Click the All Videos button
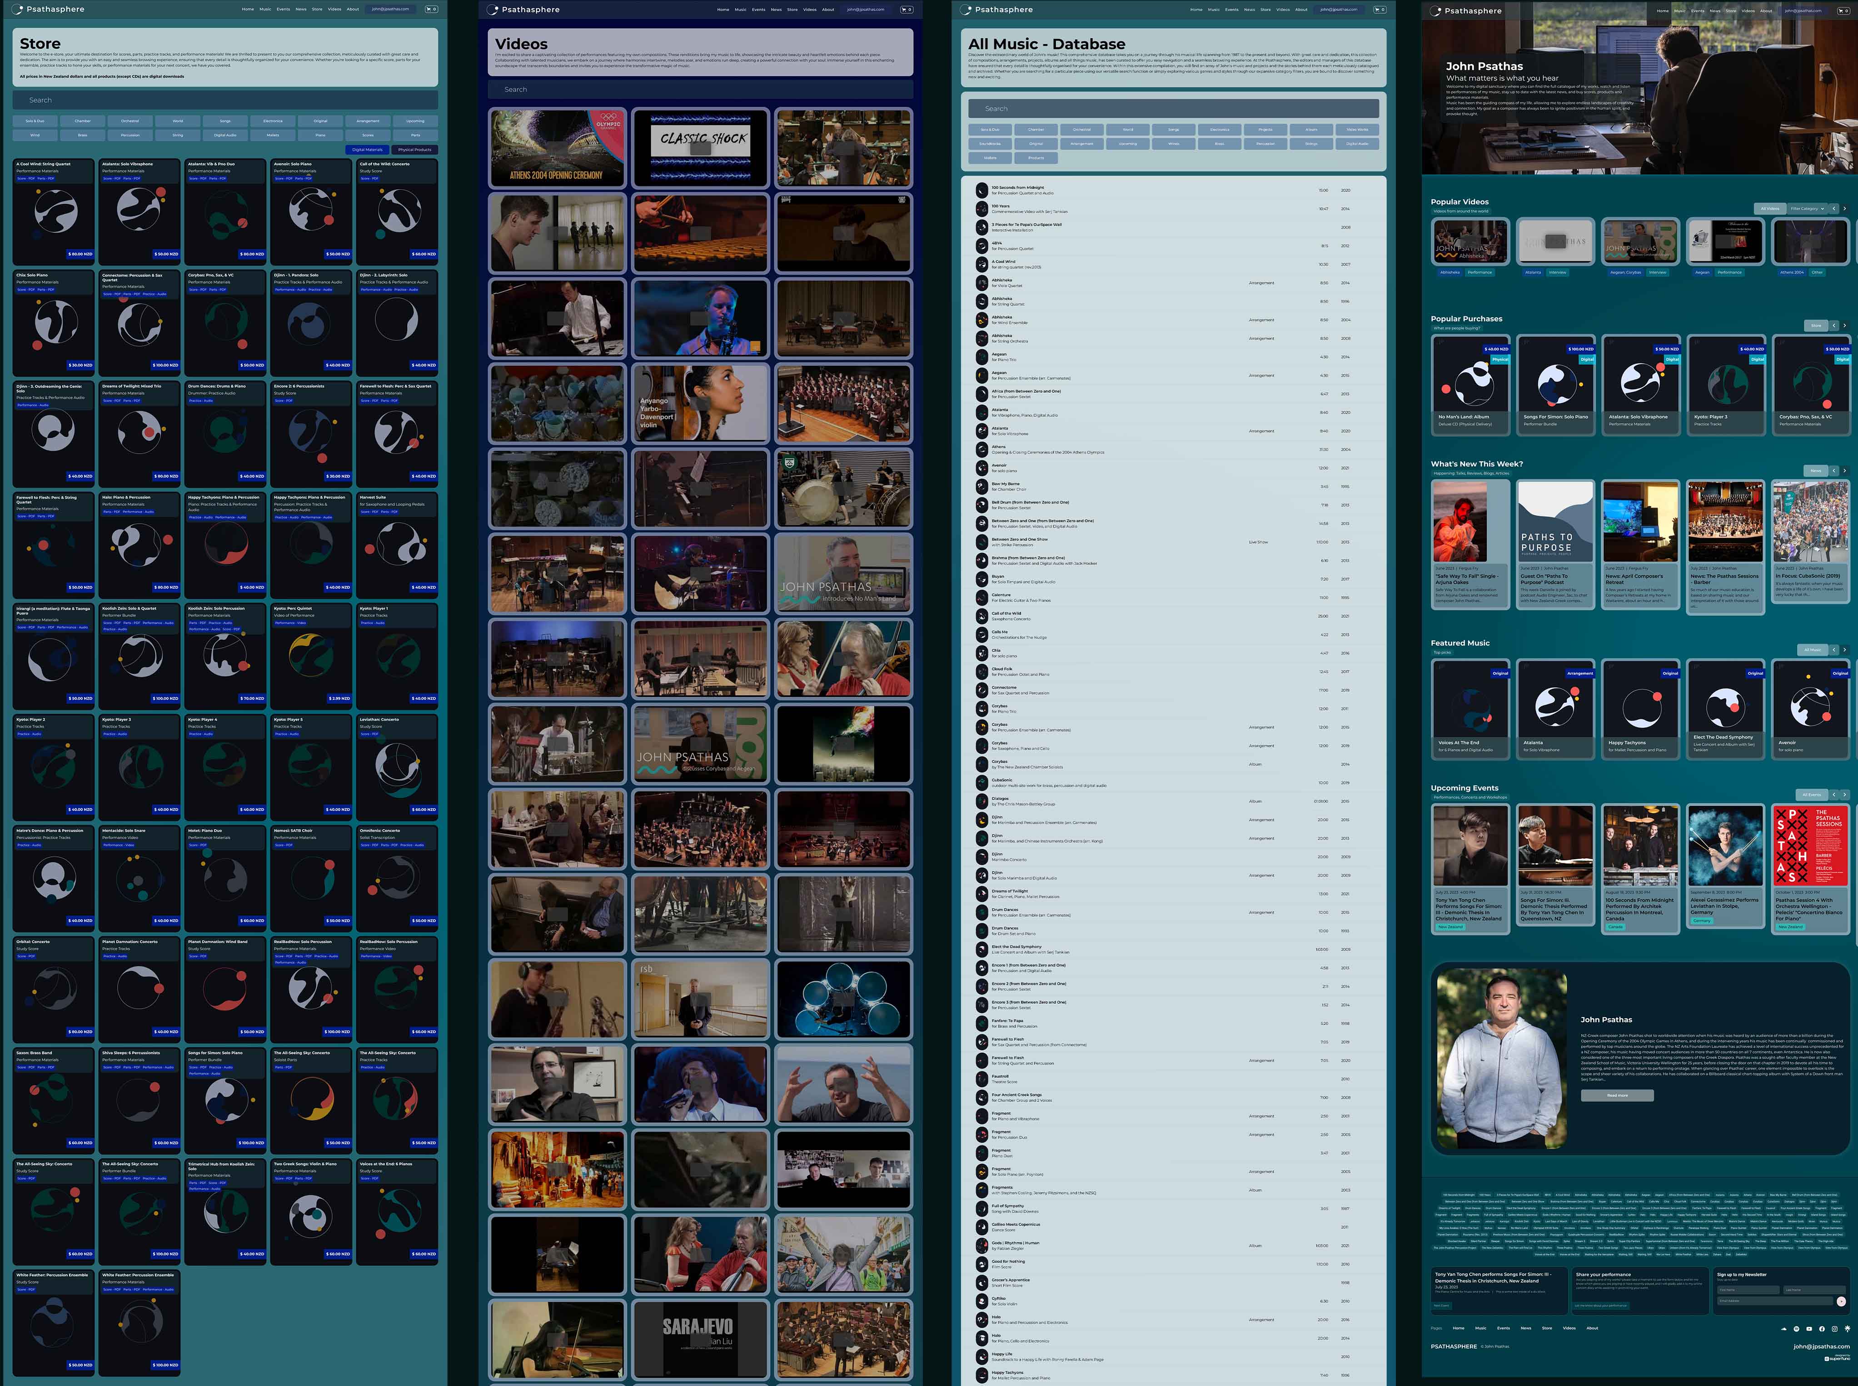 [1769, 209]
